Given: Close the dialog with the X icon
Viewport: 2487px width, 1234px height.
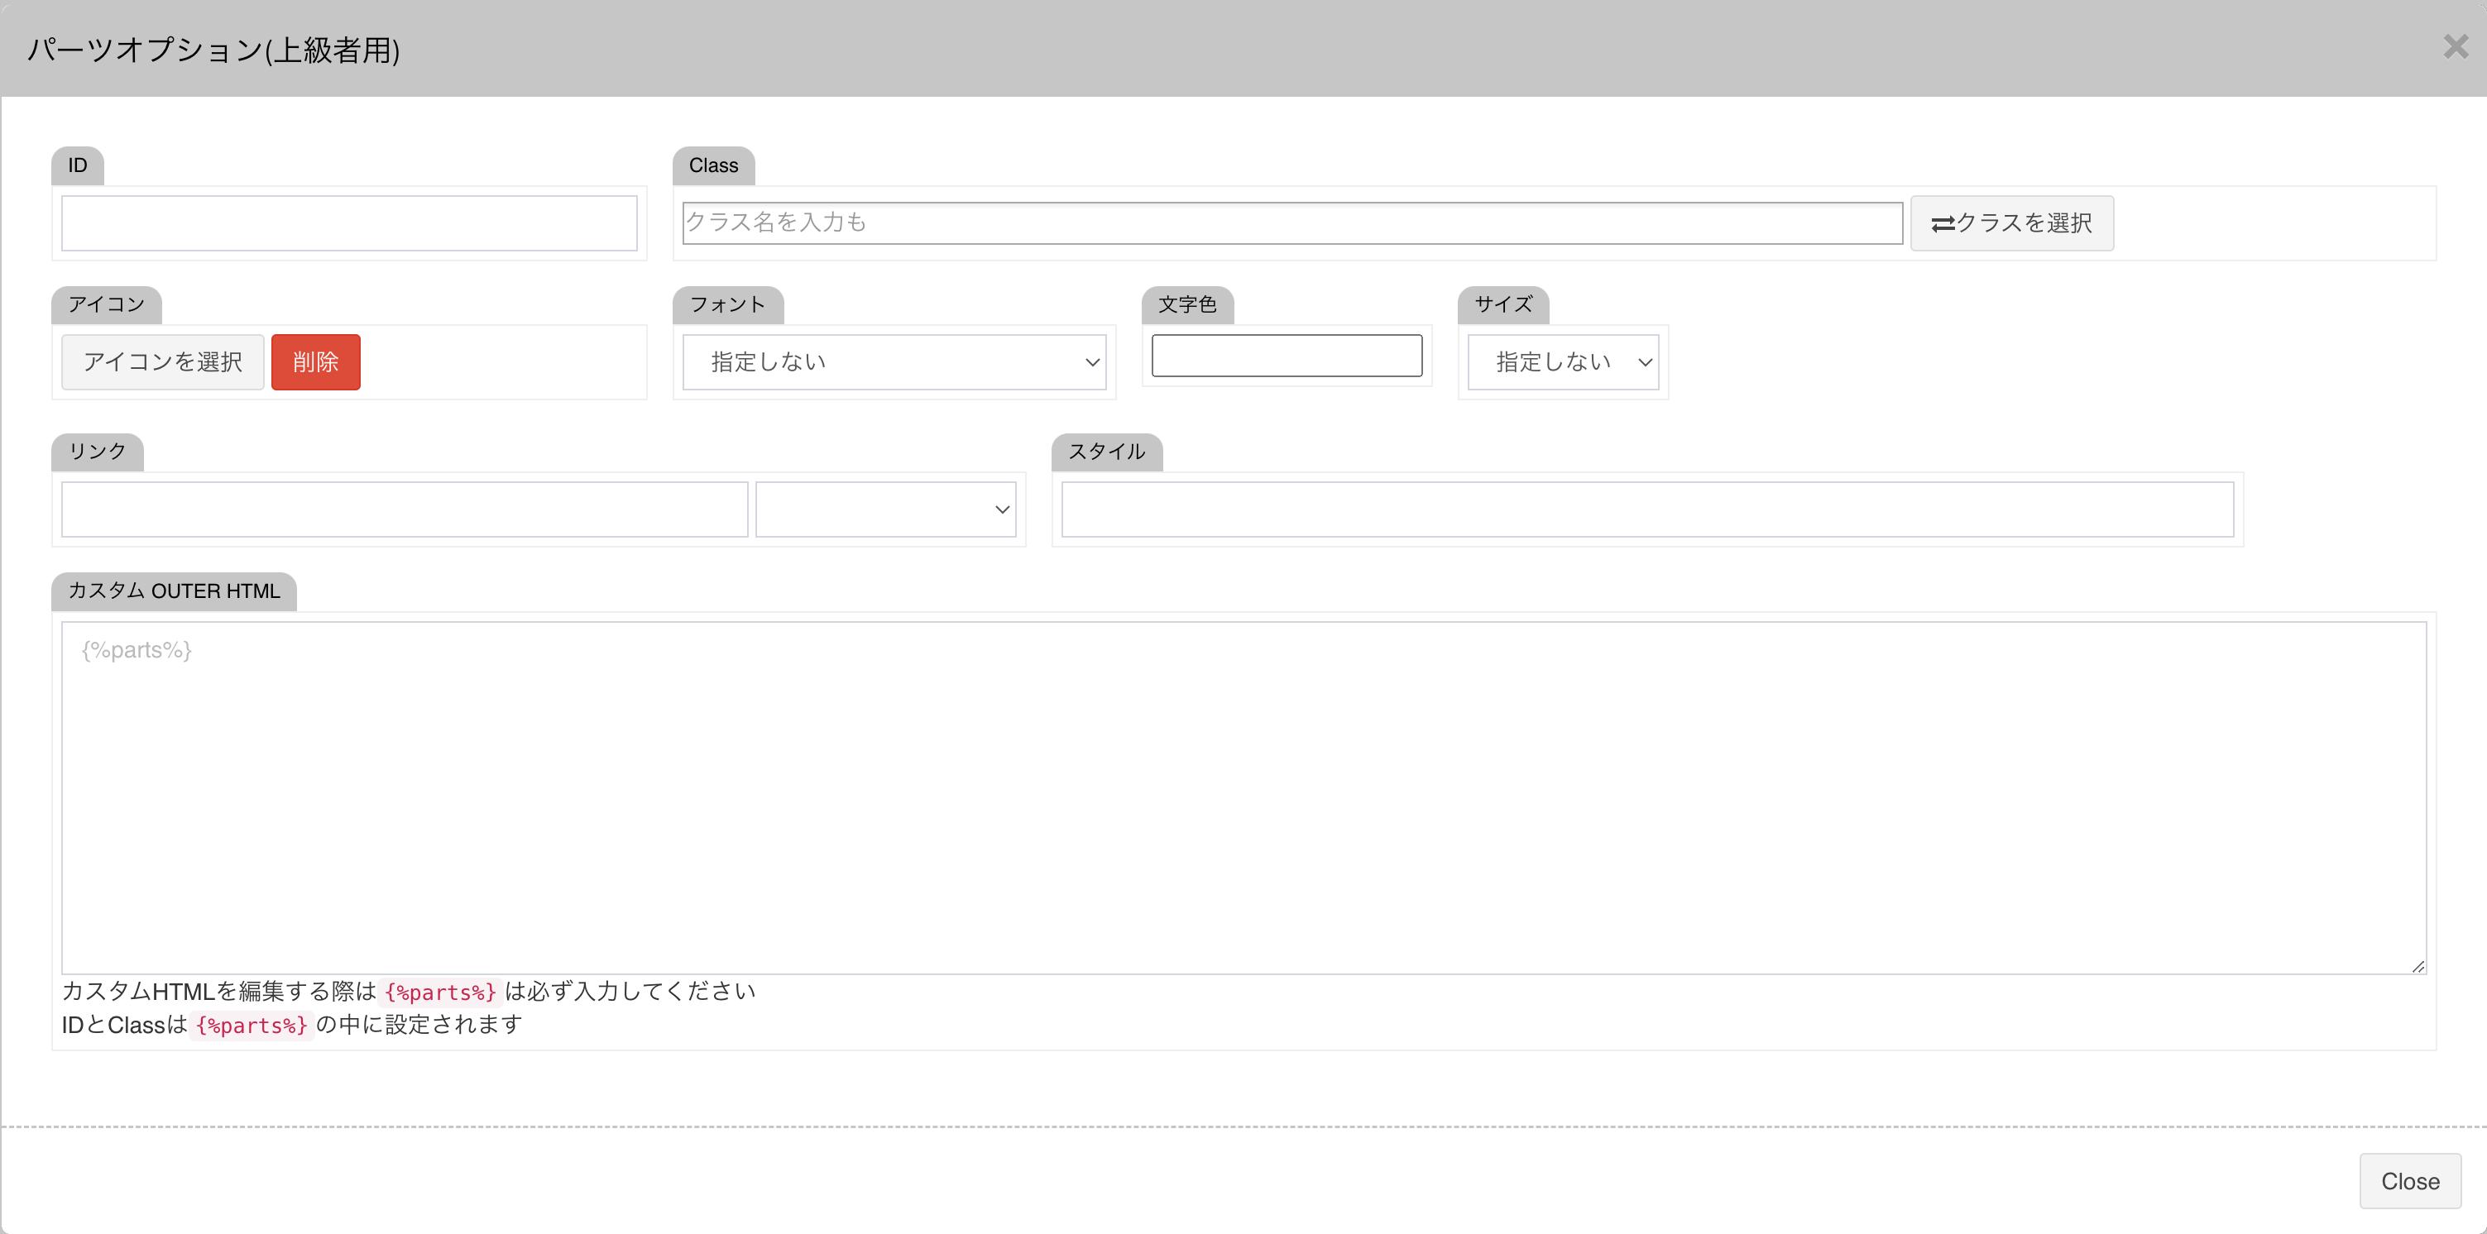Looking at the screenshot, I should click(x=2455, y=46).
